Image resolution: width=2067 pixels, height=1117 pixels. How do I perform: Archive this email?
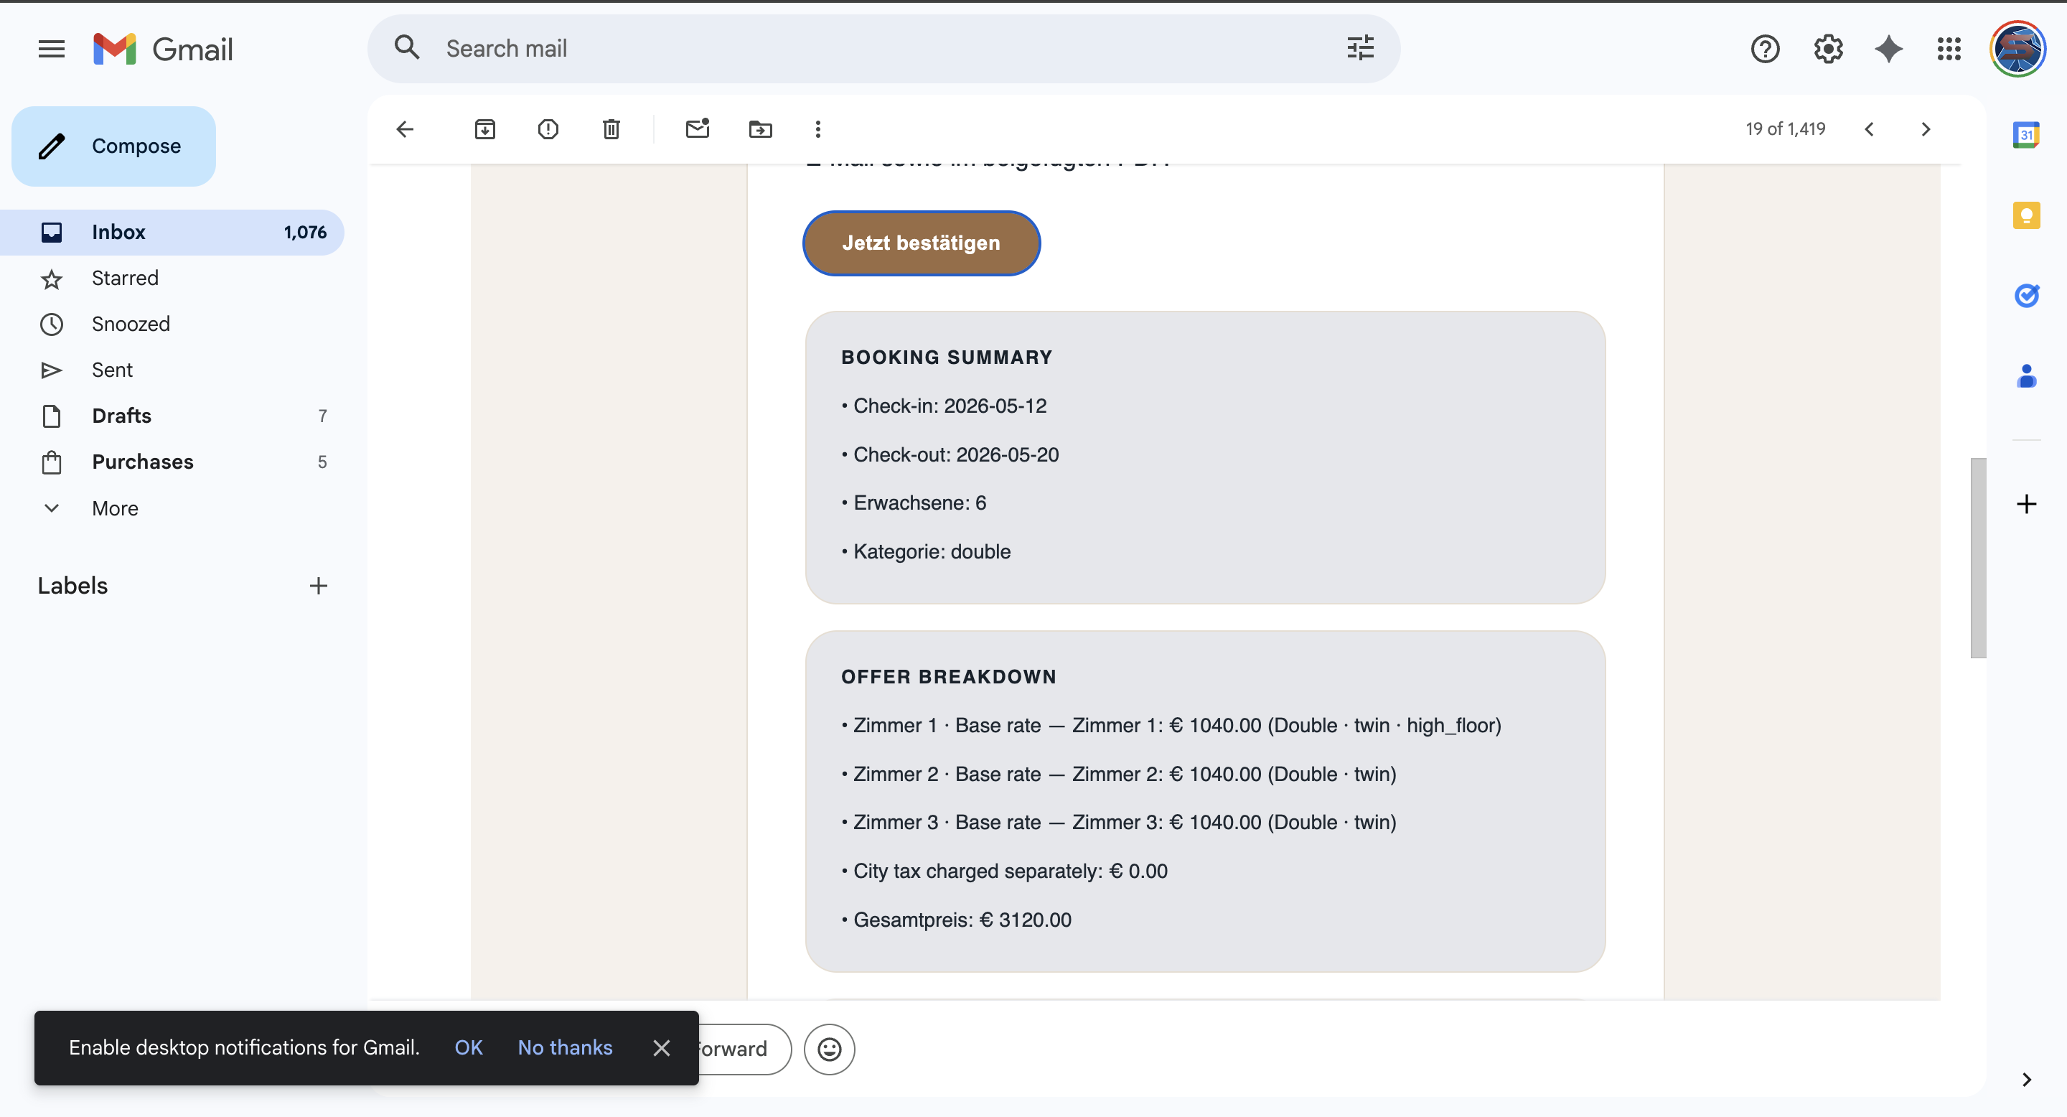click(484, 129)
